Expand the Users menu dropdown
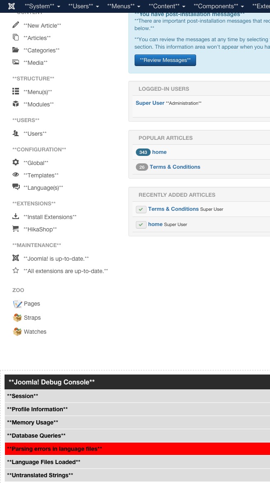This screenshot has height=483, width=270. (x=84, y=6)
